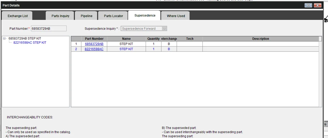Collapse the 68583729AB STEP KIT tree node
Viewport: 328px width, 138px height.
(x=4, y=39)
